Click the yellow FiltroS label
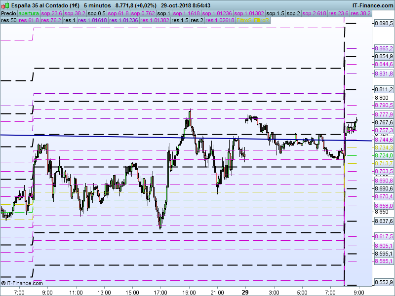395x296 pixels. coord(244,20)
